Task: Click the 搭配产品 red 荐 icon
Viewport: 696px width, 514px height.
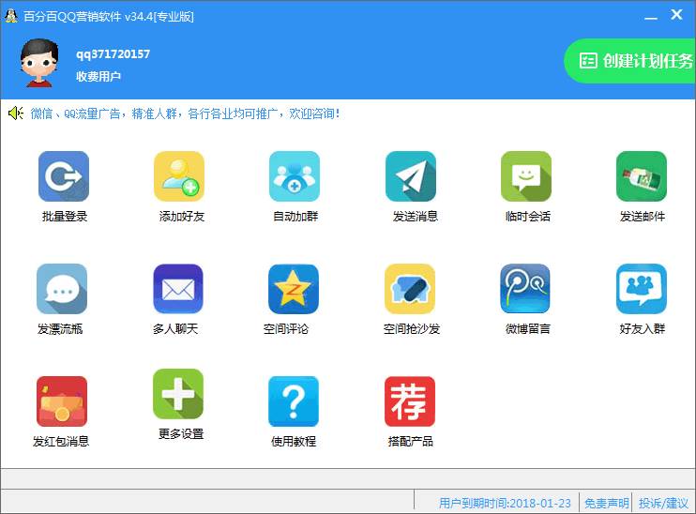Action: 410,401
